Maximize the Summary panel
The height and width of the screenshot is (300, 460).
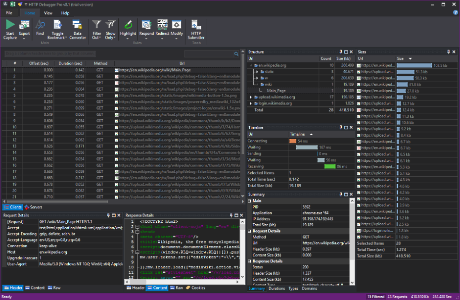(346, 195)
